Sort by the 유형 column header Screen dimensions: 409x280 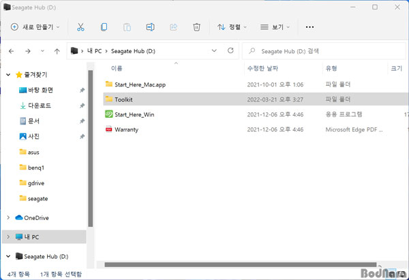click(331, 68)
